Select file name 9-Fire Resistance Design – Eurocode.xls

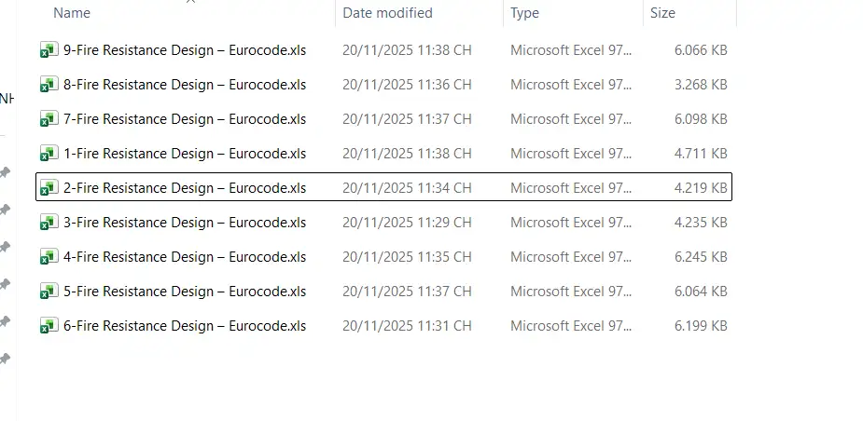click(x=185, y=50)
